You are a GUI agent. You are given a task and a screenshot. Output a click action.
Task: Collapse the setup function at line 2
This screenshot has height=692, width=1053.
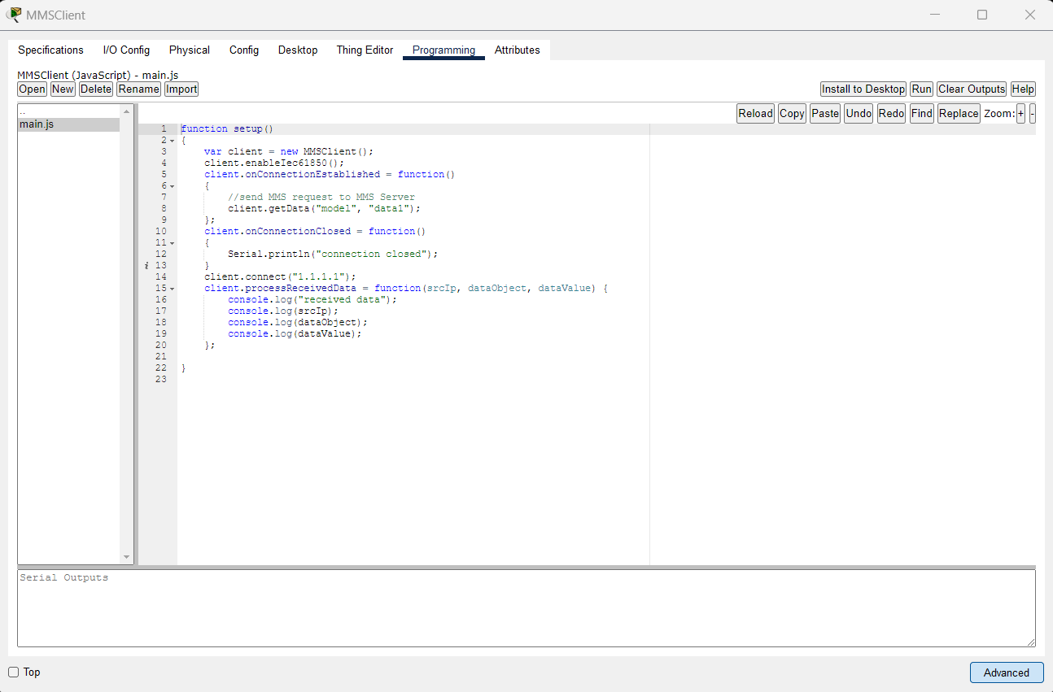tap(170, 140)
